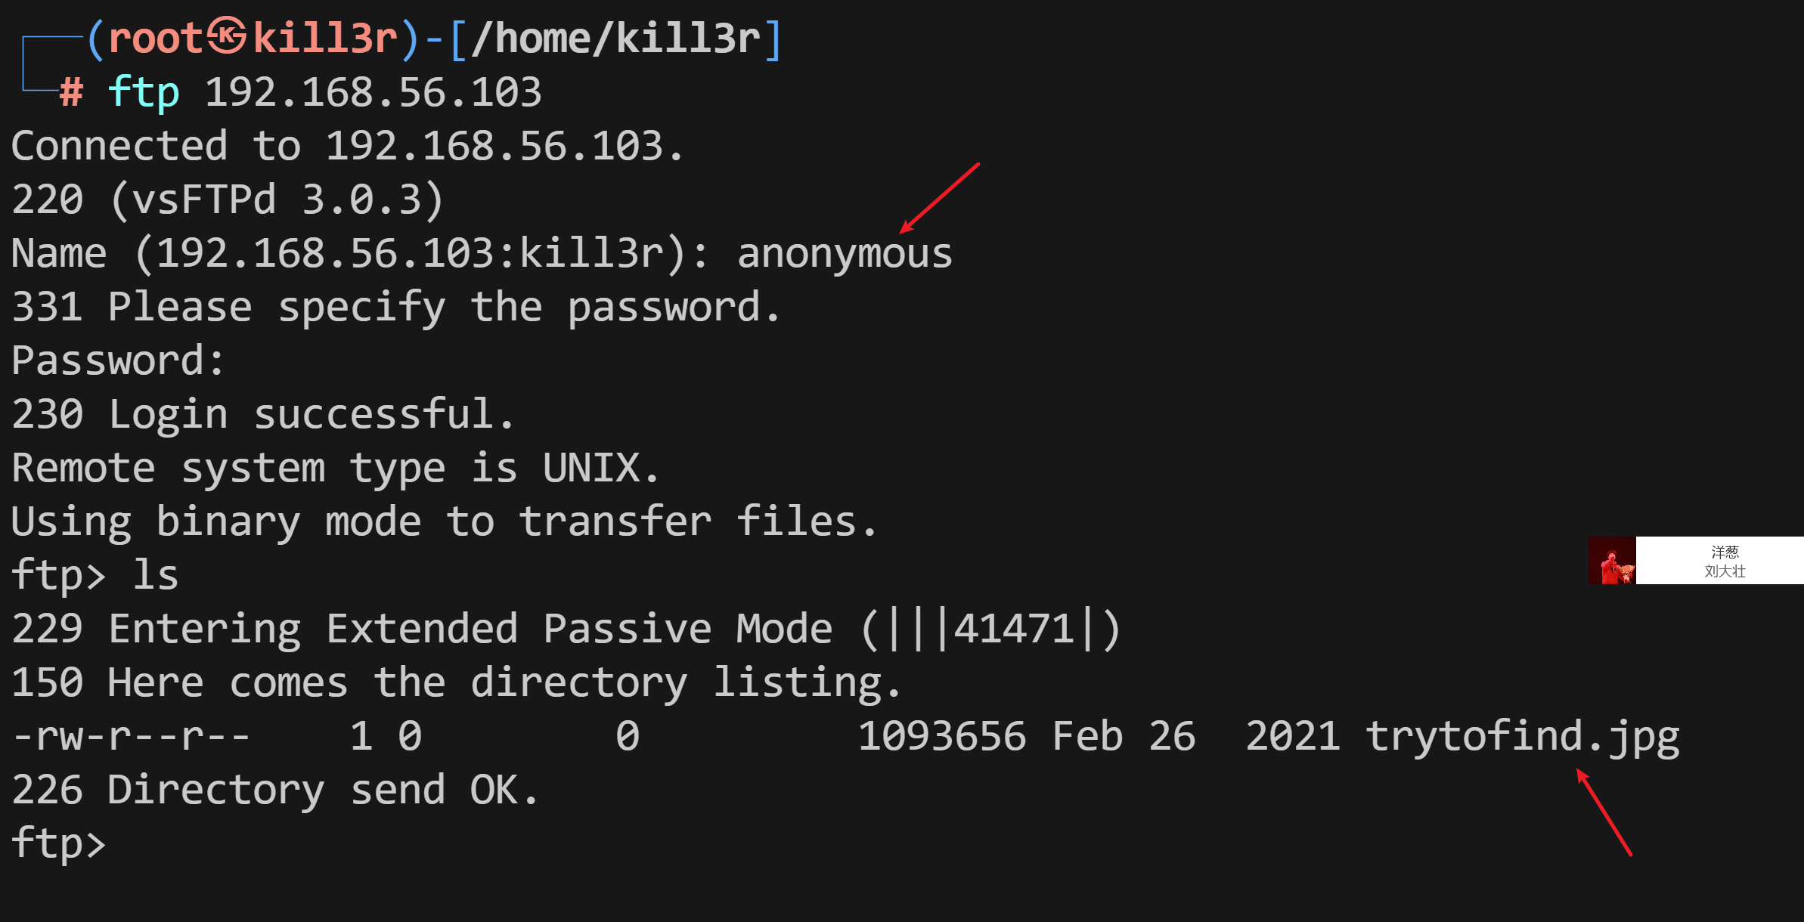Click the 洋葱 song title
Screen dimensions: 1804x922
[1725, 552]
